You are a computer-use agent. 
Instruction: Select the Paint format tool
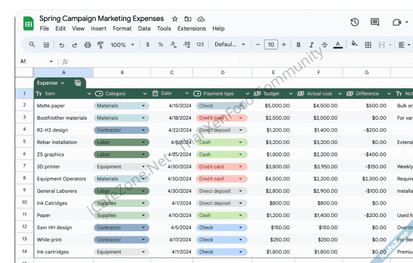coord(100,45)
